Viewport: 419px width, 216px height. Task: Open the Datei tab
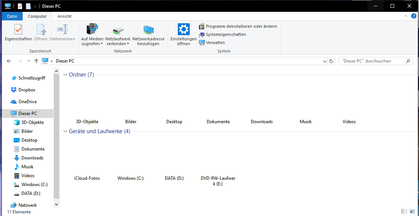(x=12, y=16)
